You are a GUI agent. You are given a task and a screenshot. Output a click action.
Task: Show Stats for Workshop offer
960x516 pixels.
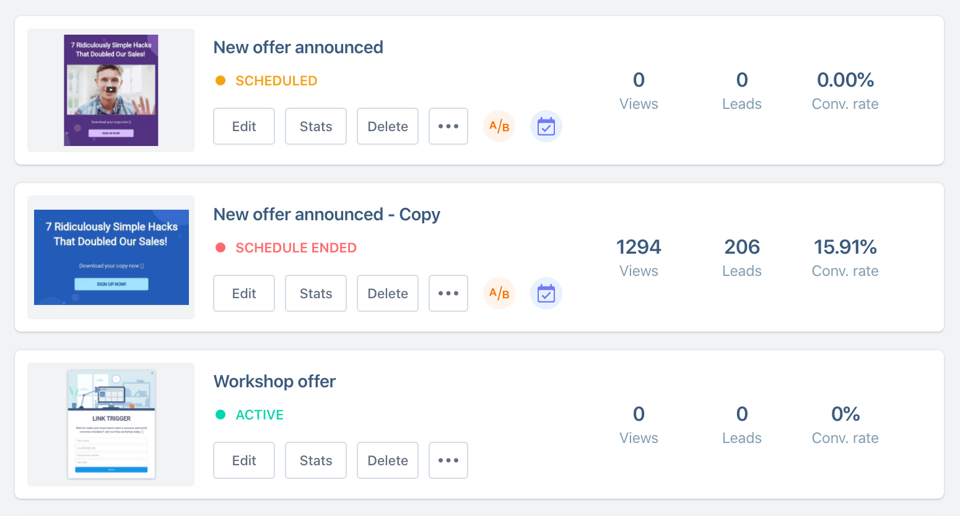[316, 460]
